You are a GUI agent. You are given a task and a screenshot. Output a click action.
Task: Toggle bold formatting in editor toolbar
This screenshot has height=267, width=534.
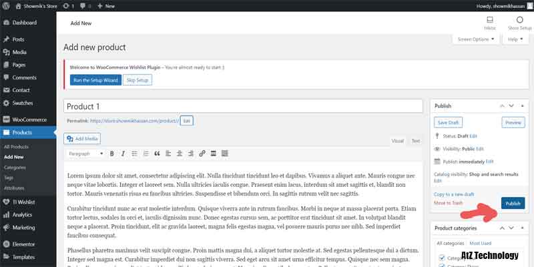112,154
